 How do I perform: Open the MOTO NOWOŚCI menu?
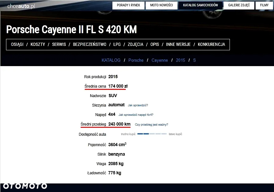click(x=162, y=5)
